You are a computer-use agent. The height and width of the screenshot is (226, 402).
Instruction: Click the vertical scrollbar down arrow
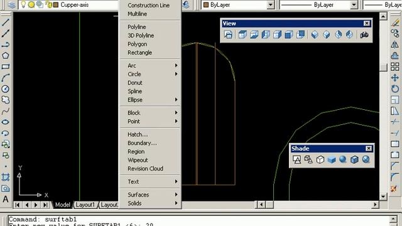click(383, 196)
